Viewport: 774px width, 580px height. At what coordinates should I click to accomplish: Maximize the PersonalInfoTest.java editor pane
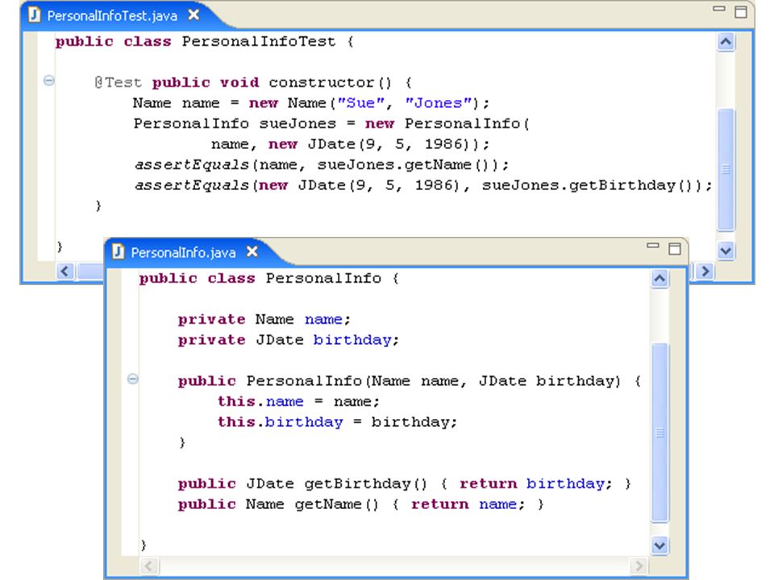[741, 12]
